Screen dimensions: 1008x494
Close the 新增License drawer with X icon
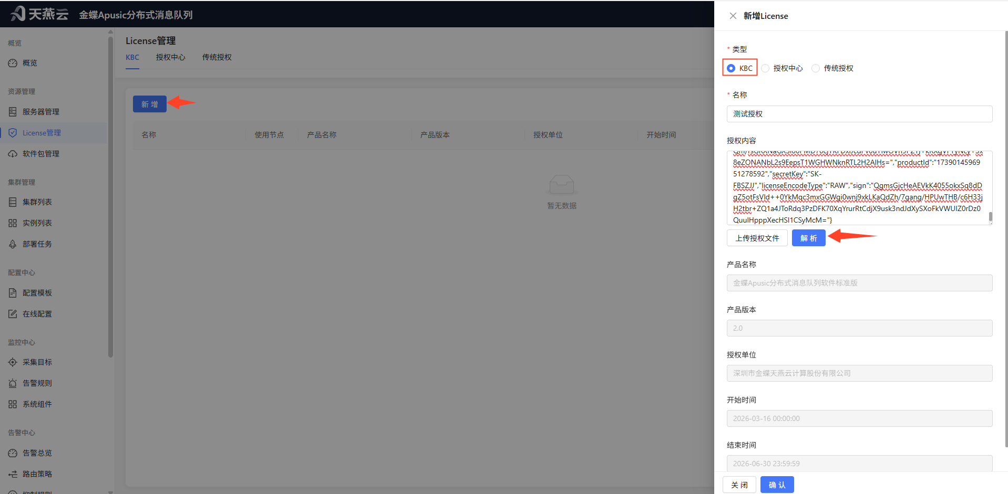coord(733,16)
